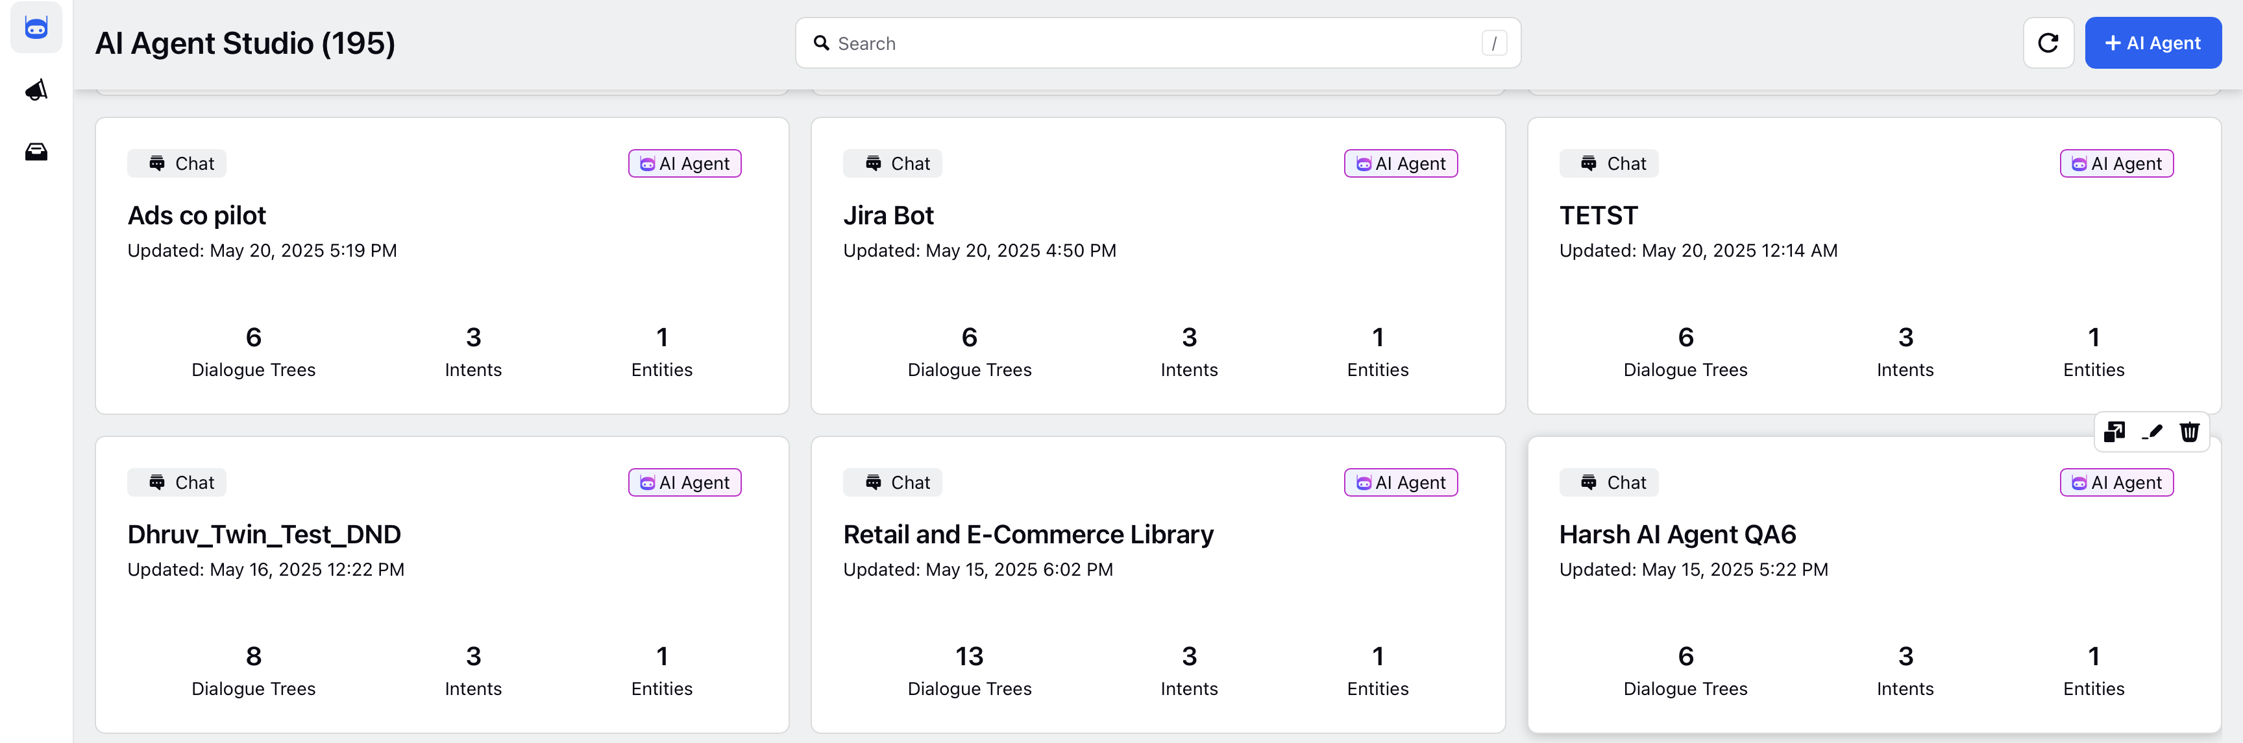The width and height of the screenshot is (2243, 743).
Task: Click 8 Dialogue Trees on Dhruv_Twin_Test_DND
Action: pyautogui.click(x=253, y=671)
